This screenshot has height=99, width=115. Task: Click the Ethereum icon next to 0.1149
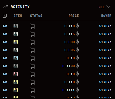(x=78, y=66)
